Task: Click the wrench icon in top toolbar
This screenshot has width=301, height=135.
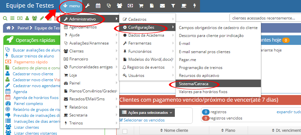Action: tap(87, 6)
